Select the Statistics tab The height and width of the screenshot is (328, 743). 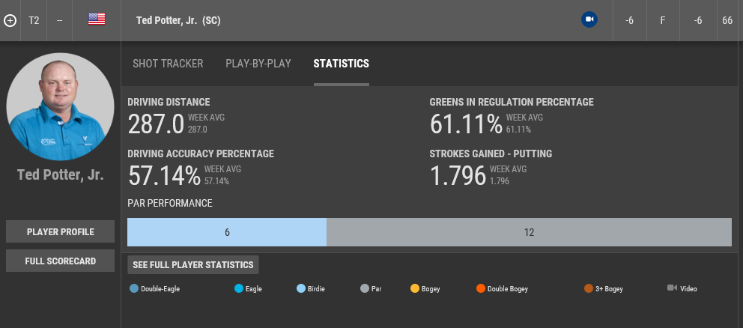click(341, 64)
